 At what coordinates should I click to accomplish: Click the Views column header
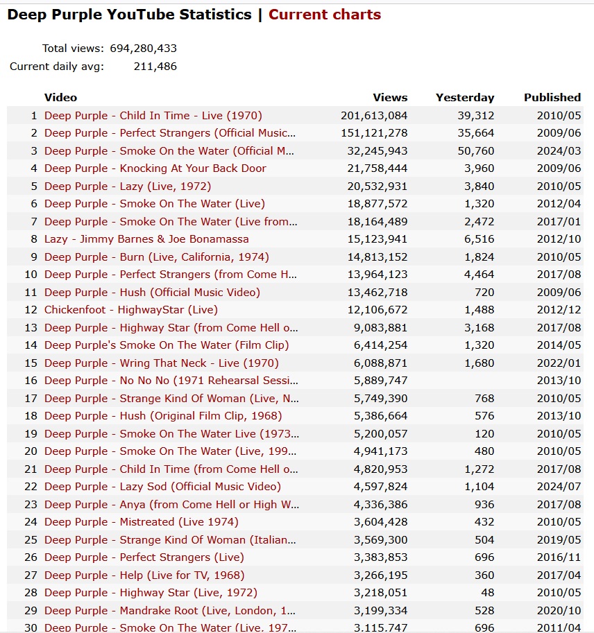pos(390,98)
